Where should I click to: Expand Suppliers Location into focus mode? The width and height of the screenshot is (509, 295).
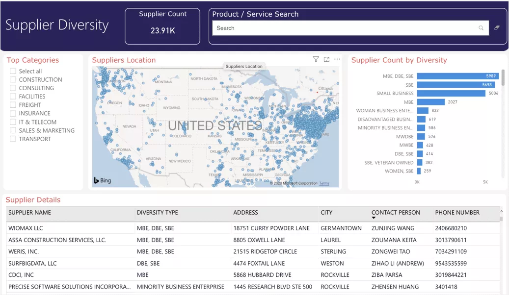tap(326, 59)
